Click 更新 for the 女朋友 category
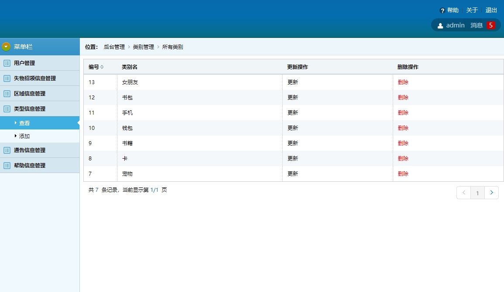The width and height of the screenshot is (504, 292). coord(292,82)
